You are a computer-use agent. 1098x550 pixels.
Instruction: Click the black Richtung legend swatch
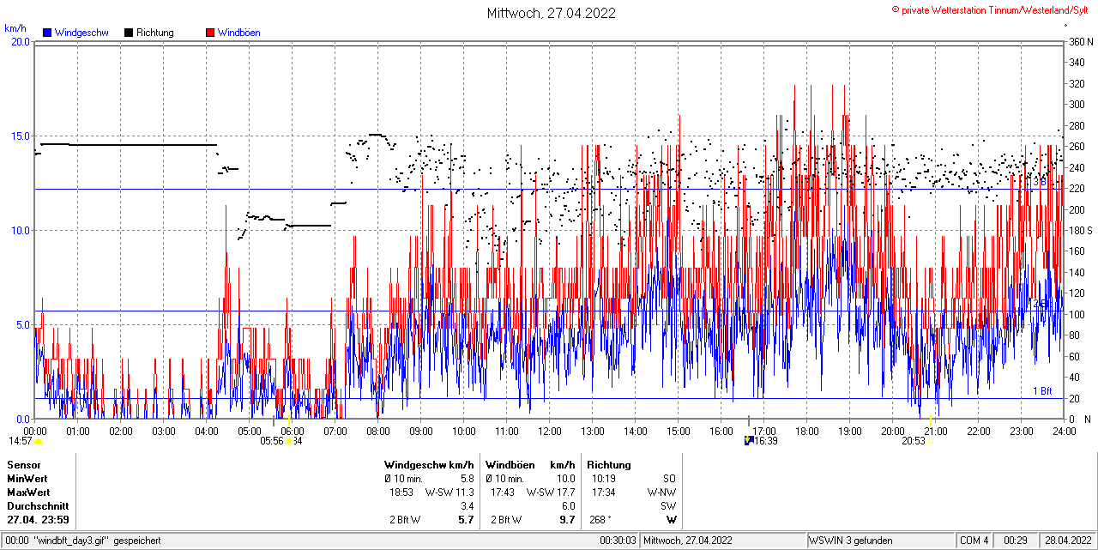pos(129,33)
